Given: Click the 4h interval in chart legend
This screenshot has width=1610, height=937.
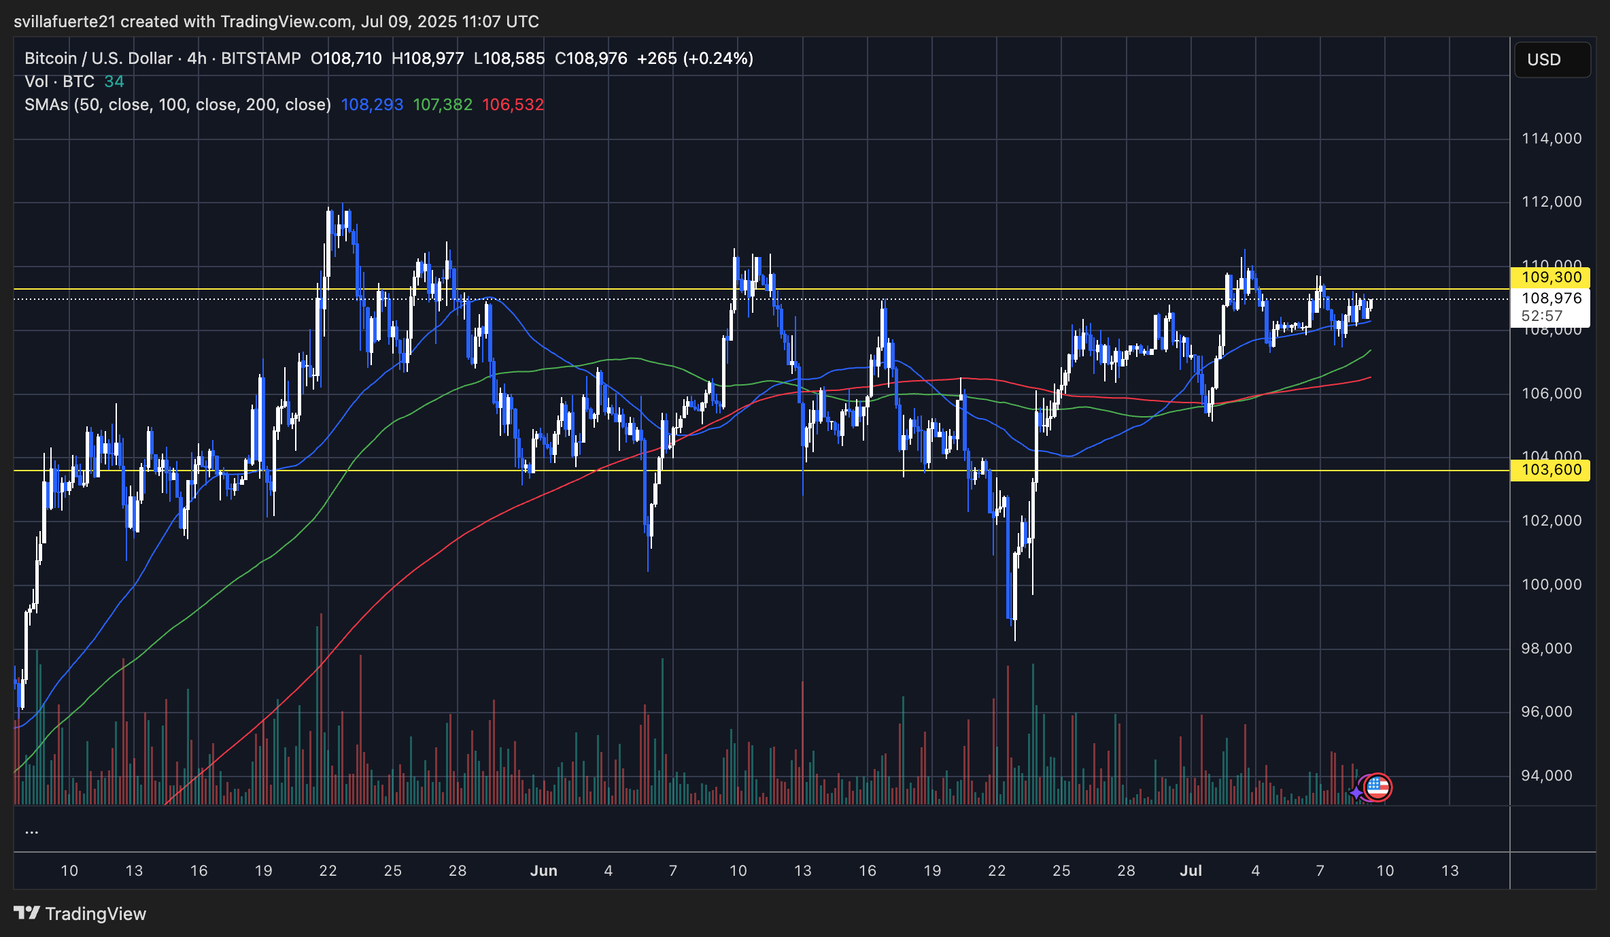Looking at the screenshot, I should [197, 58].
